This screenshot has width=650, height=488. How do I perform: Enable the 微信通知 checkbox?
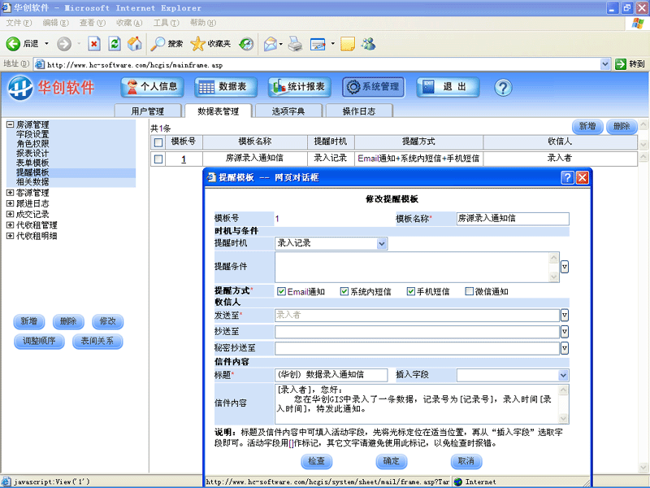point(469,291)
